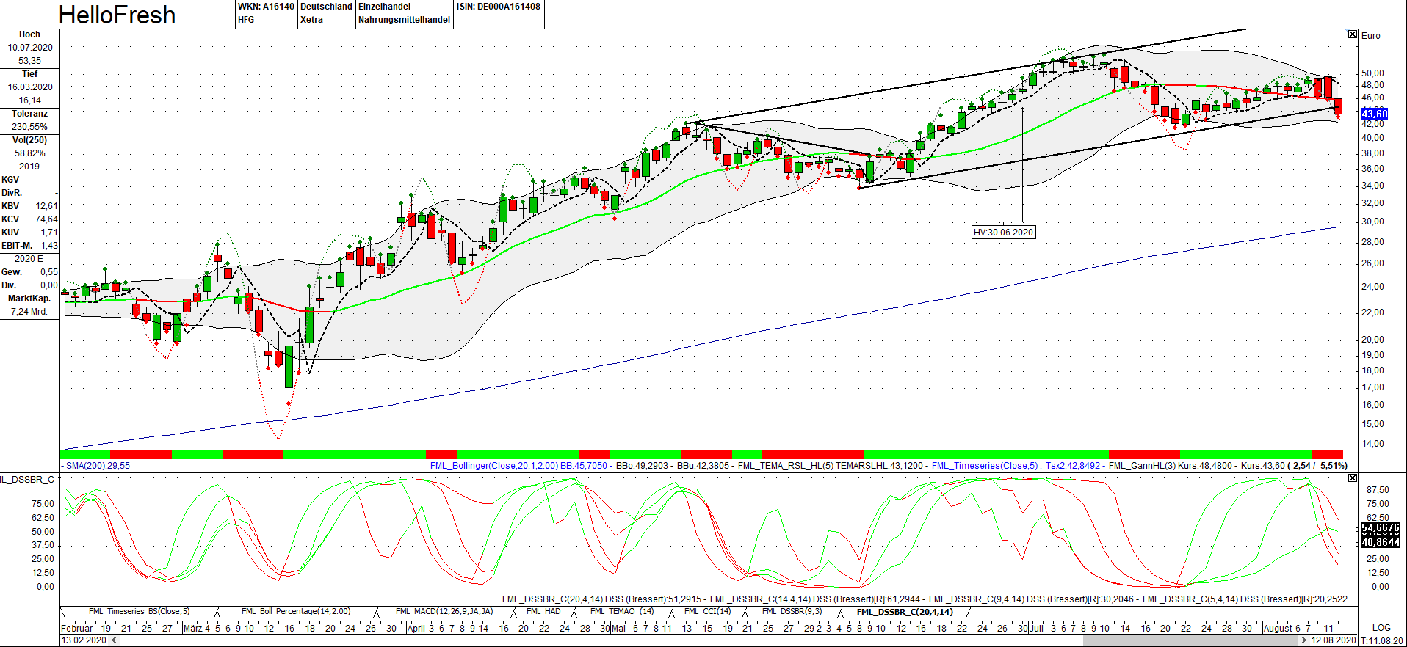Select the active FML_DSSBR_C(20,4,14) tab

click(905, 612)
